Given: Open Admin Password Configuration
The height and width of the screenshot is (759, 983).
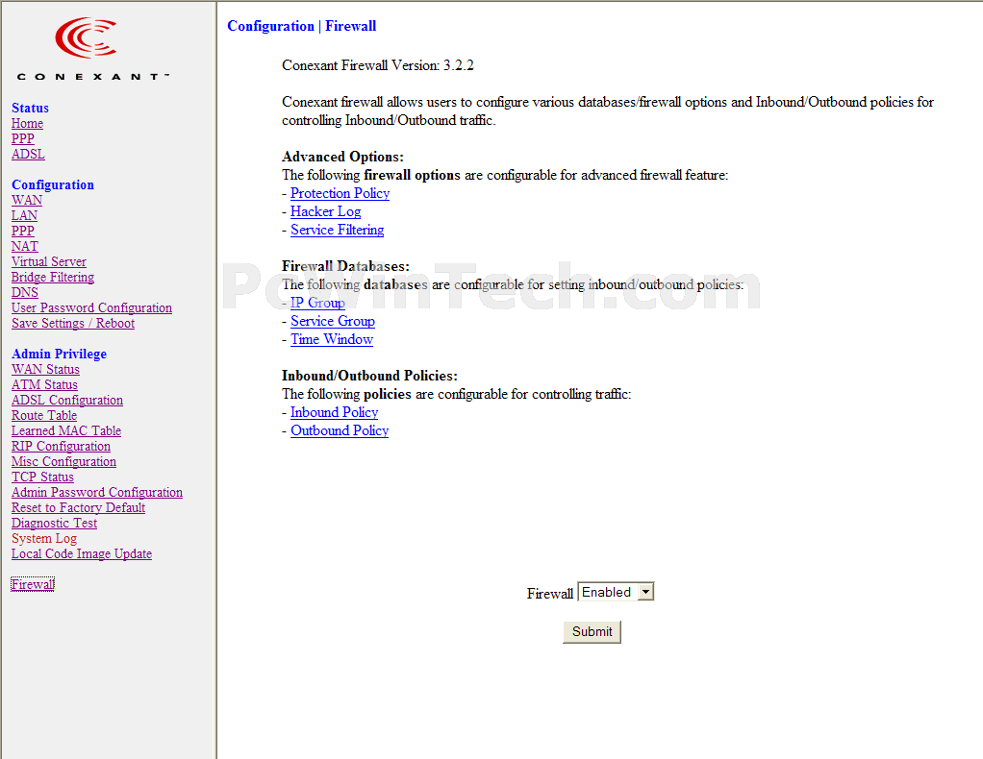Looking at the screenshot, I should pos(97,492).
